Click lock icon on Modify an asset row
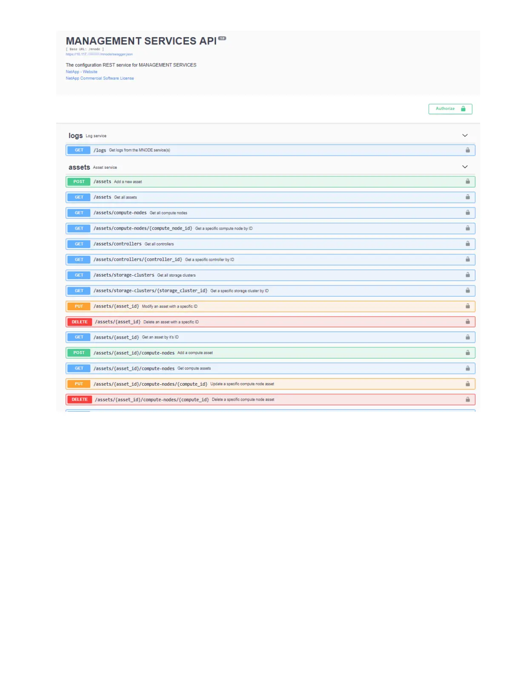 coord(467,306)
